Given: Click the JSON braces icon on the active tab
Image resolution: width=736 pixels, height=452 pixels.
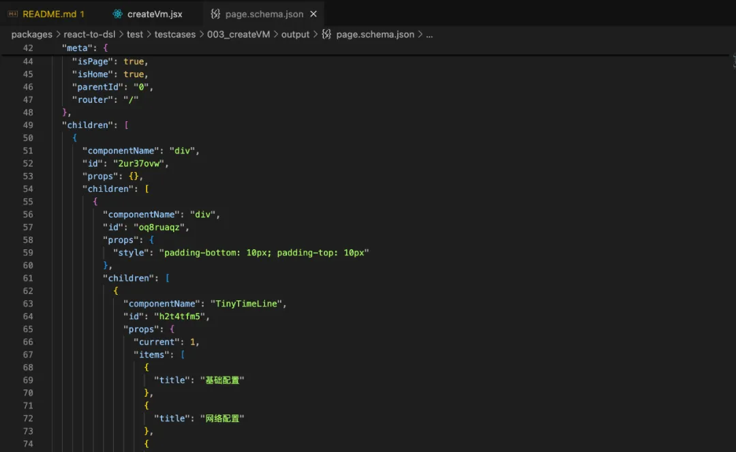Looking at the screenshot, I should click(215, 14).
